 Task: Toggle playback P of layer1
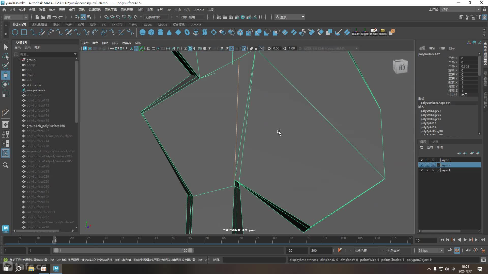tap(427, 170)
